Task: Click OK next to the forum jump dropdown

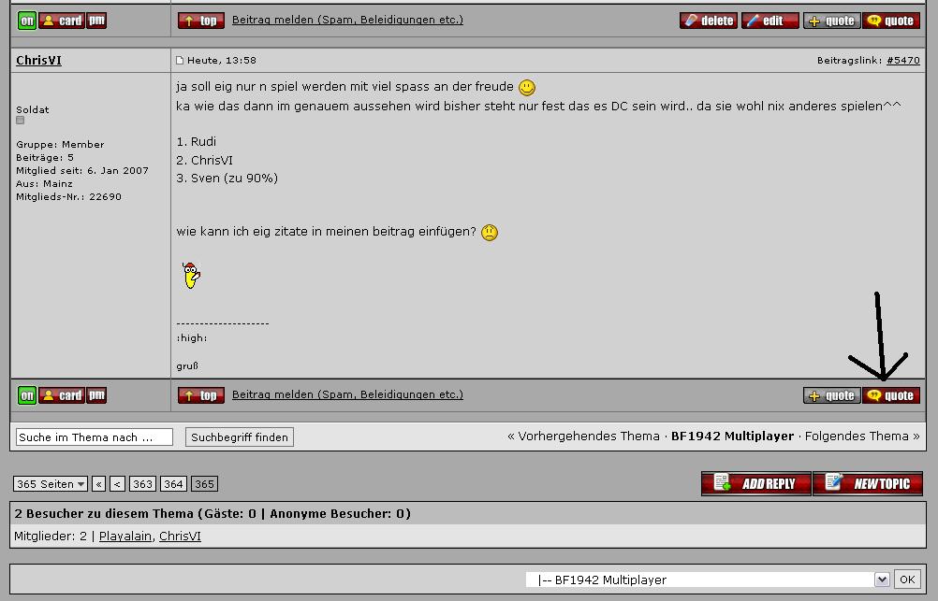Action: 907,580
